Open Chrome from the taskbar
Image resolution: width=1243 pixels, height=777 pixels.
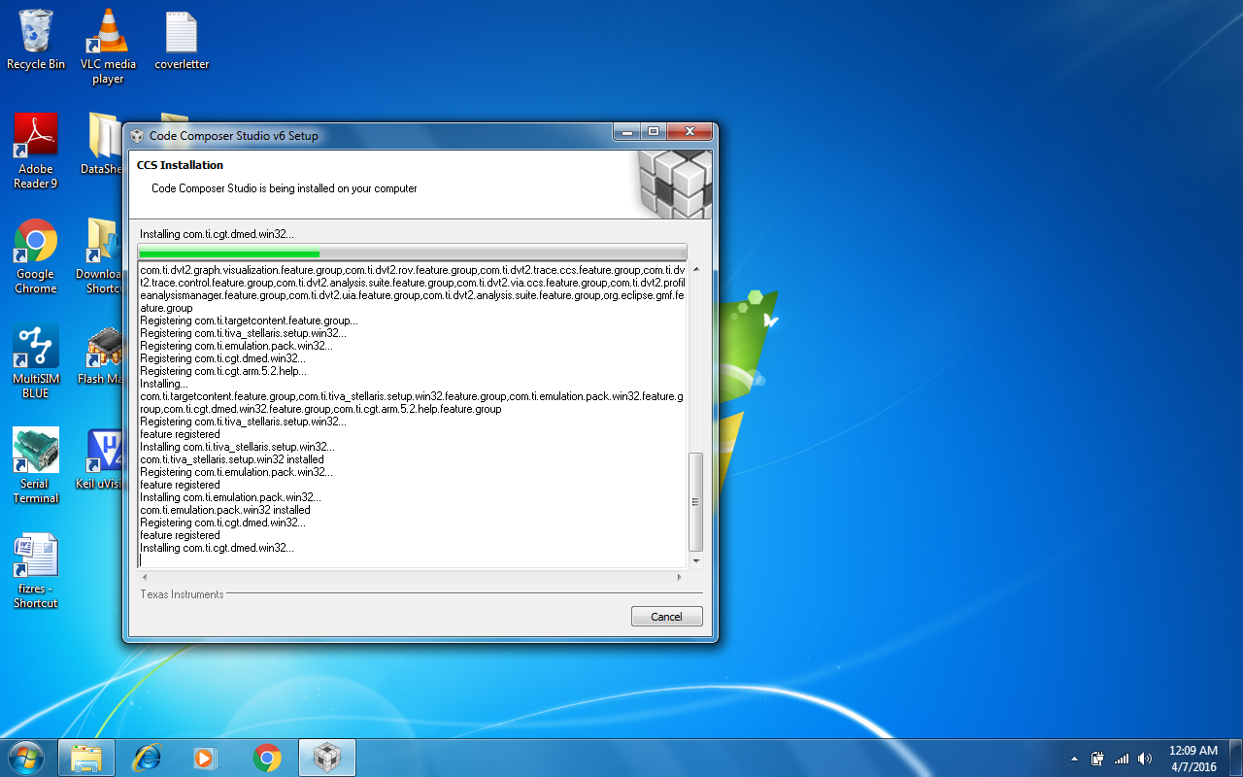[x=267, y=758]
